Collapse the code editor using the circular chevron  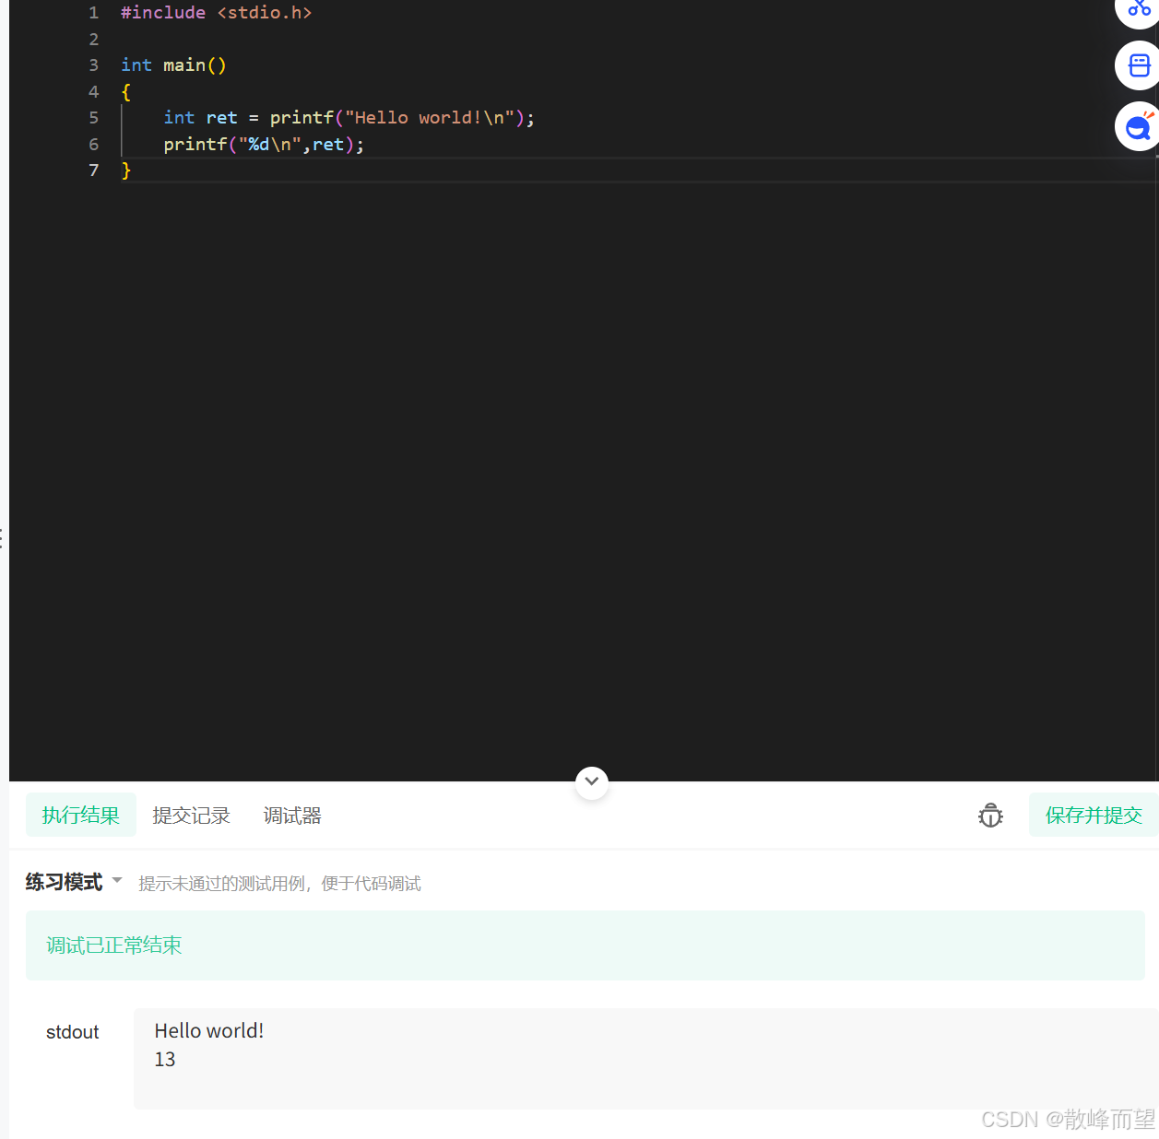tap(591, 781)
